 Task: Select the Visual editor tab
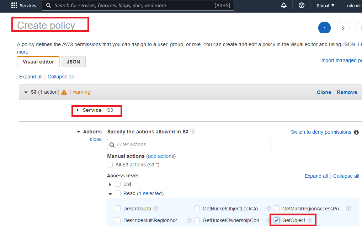[38, 62]
